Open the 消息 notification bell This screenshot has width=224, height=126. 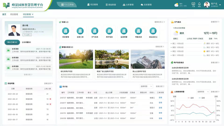point(199,5)
